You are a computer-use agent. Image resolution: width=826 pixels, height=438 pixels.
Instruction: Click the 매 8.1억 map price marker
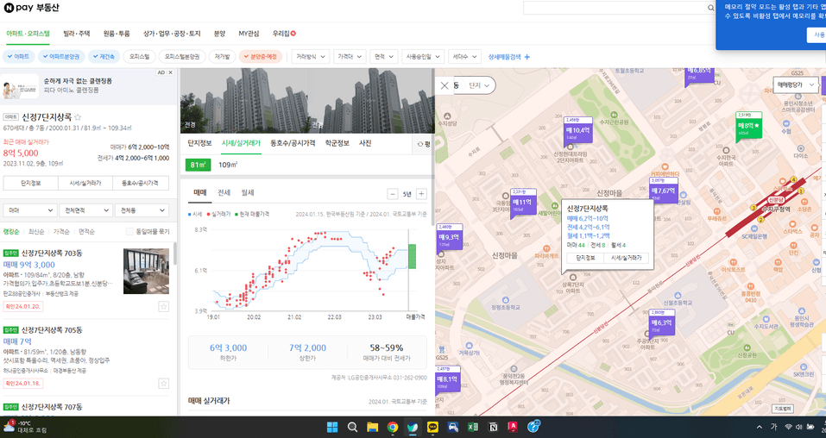[x=447, y=379]
